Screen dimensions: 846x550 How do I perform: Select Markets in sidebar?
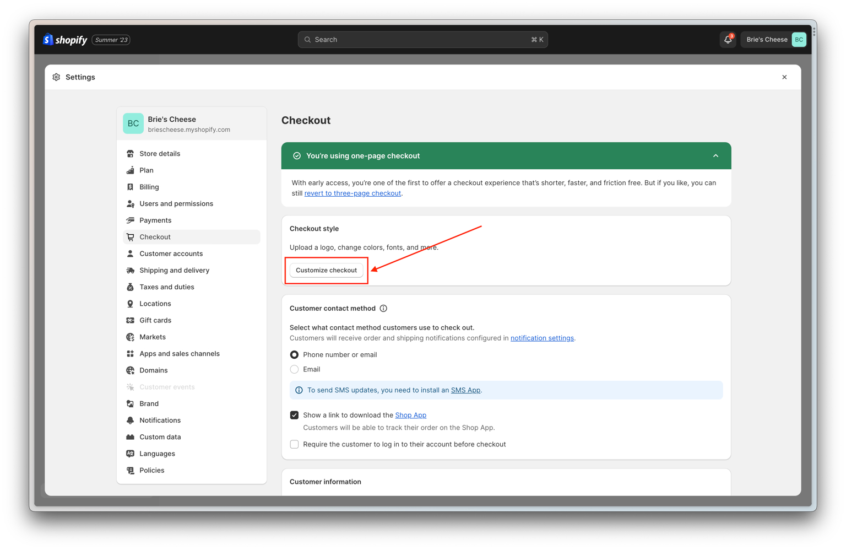click(x=192, y=337)
